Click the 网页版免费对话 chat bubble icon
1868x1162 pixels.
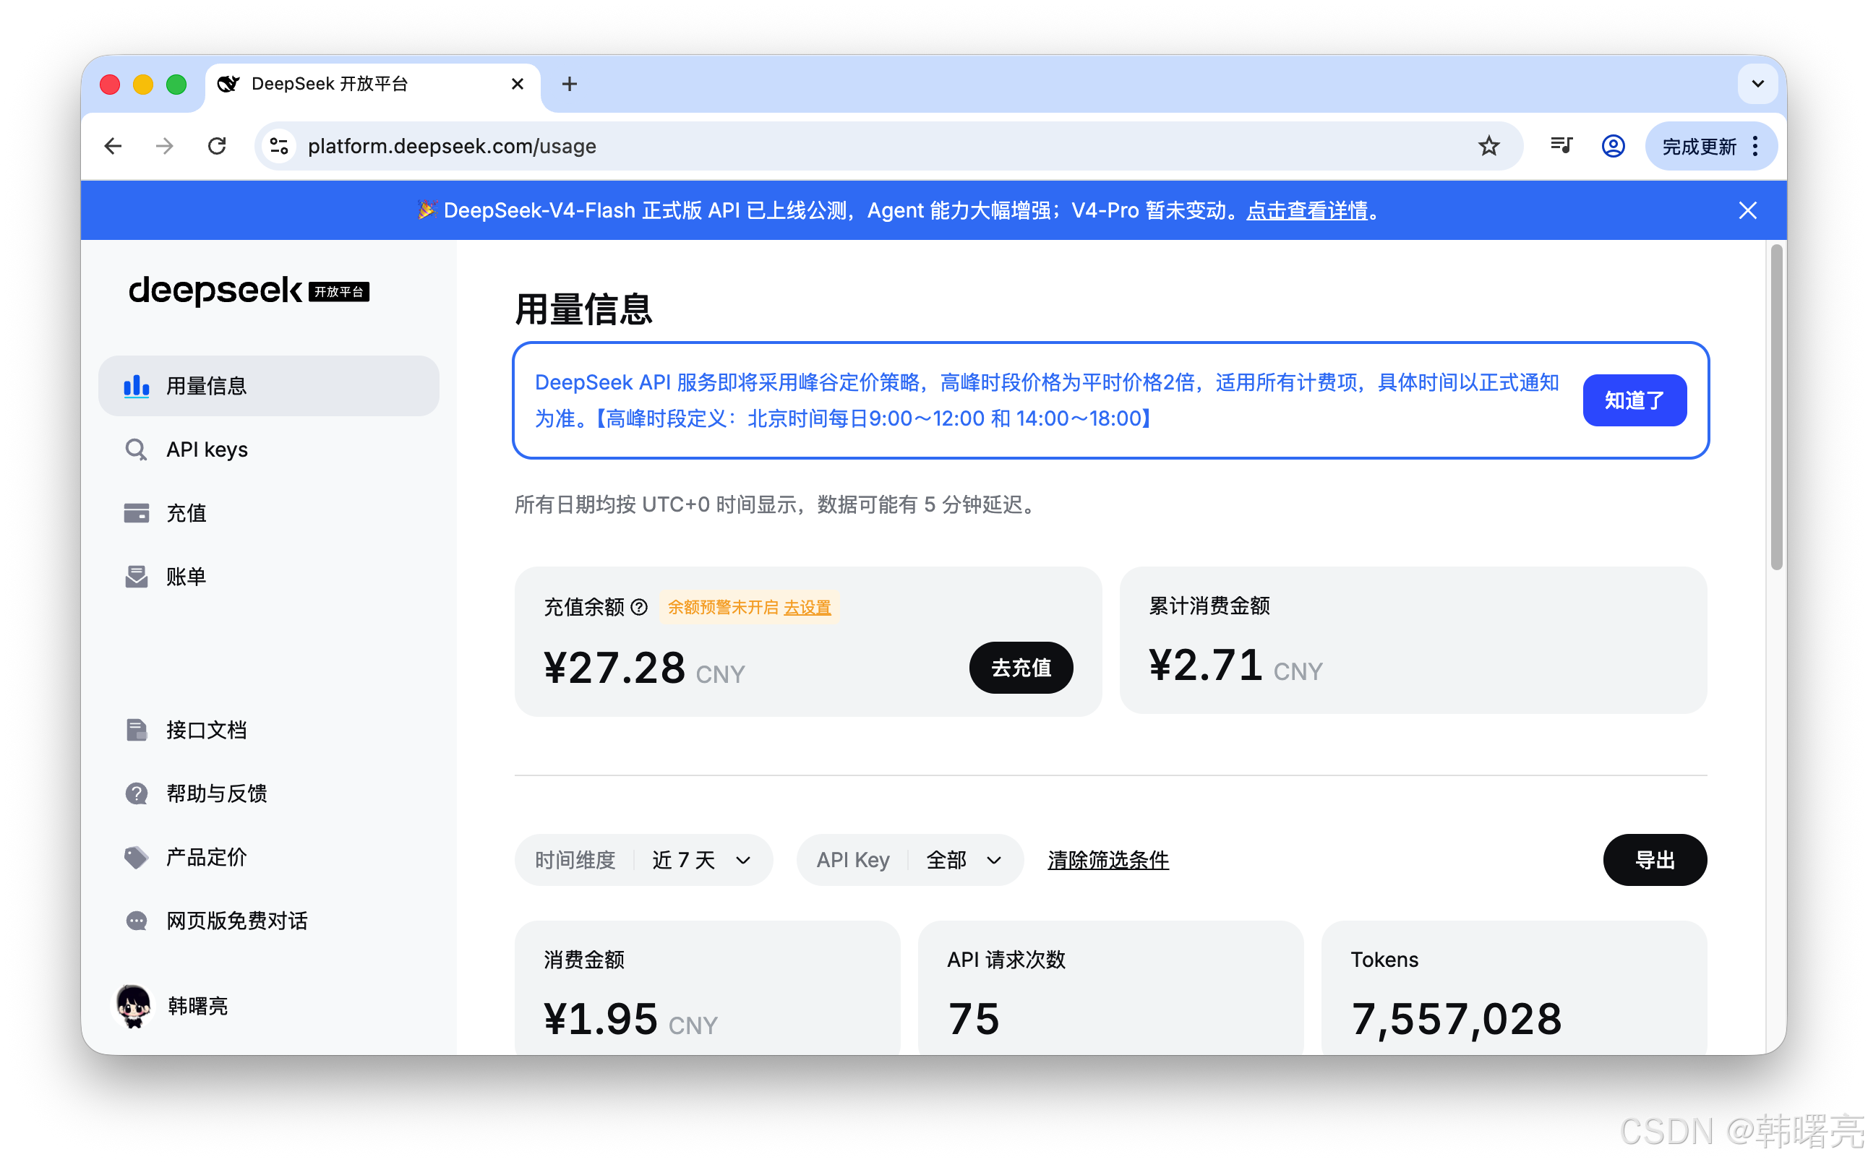click(x=136, y=920)
